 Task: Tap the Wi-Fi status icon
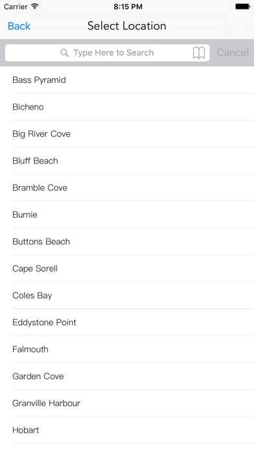point(35,6)
